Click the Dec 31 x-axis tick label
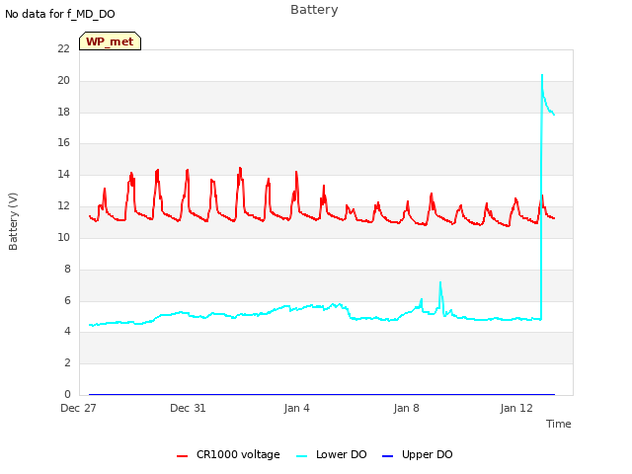The width and height of the screenshot is (632, 474). (188, 408)
